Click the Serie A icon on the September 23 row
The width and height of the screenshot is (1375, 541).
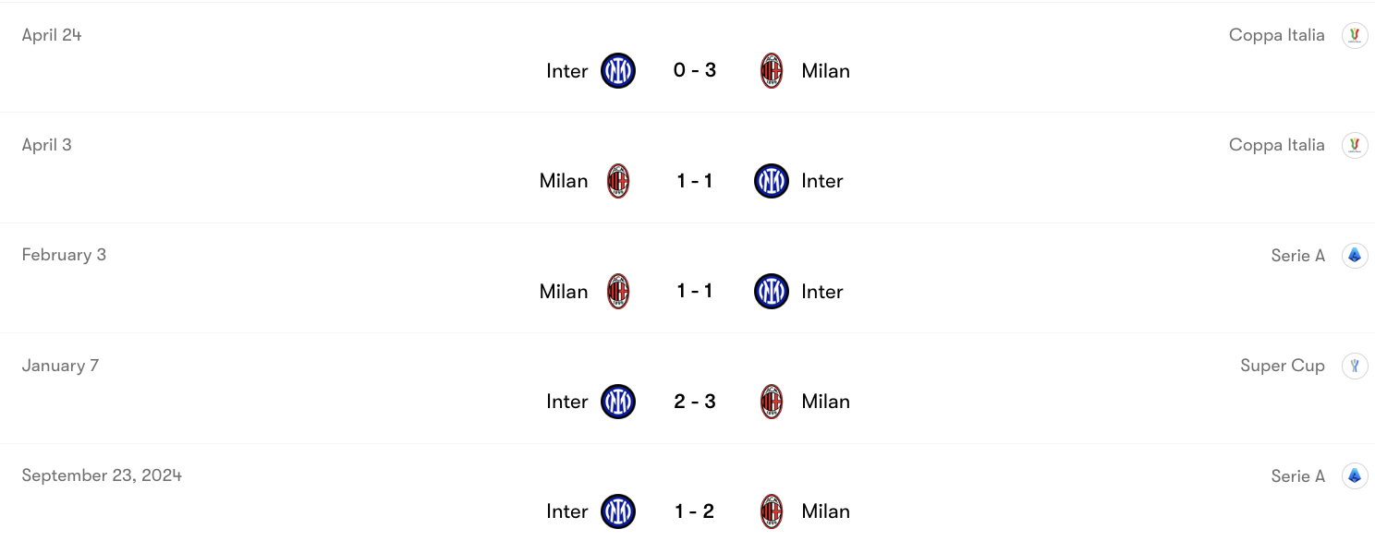tap(1355, 475)
